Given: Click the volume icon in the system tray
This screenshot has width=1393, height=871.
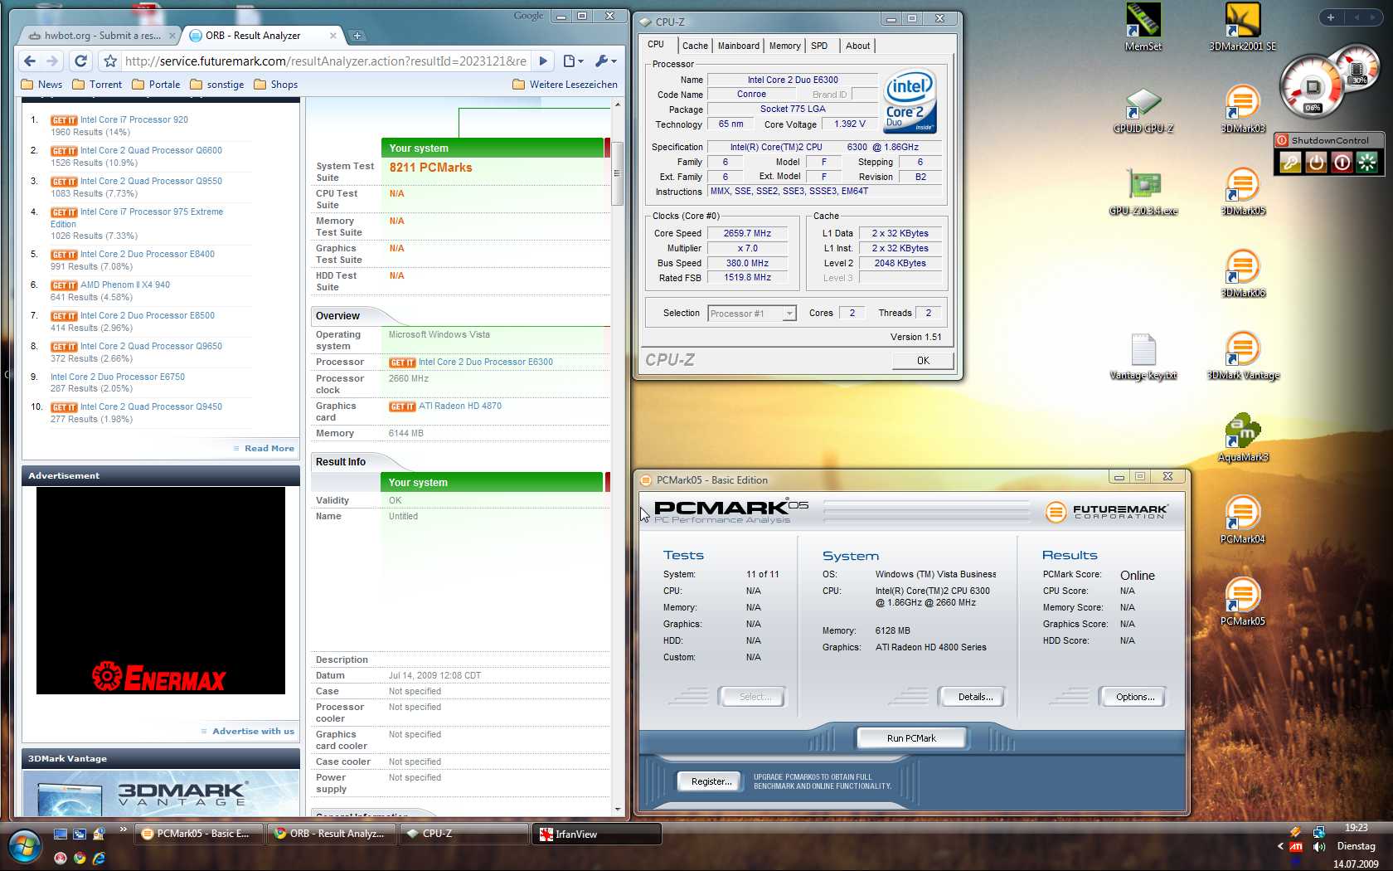Looking at the screenshot, I should pyautogui.click(x=1318, y=847).
